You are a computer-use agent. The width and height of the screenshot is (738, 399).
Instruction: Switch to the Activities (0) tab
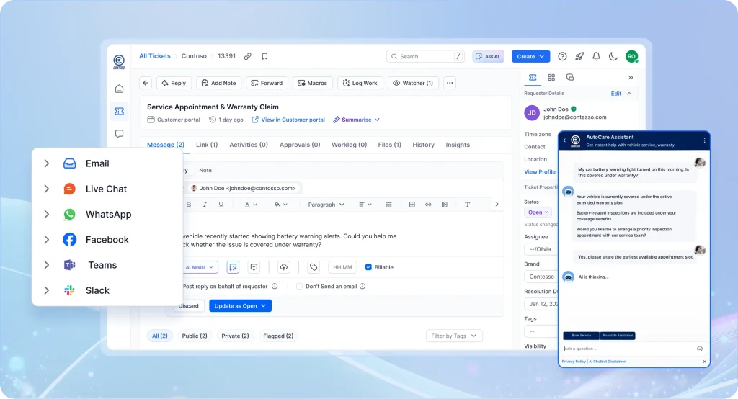tap(249, 145)
